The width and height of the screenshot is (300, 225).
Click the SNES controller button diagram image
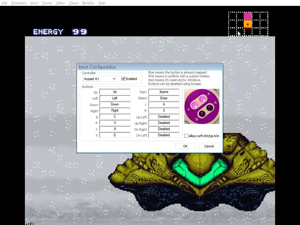coord(202,106)
